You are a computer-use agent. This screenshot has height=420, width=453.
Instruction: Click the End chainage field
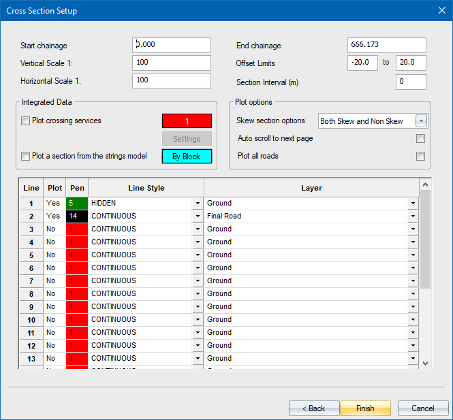pyautogui.click(x=386, y=45)
